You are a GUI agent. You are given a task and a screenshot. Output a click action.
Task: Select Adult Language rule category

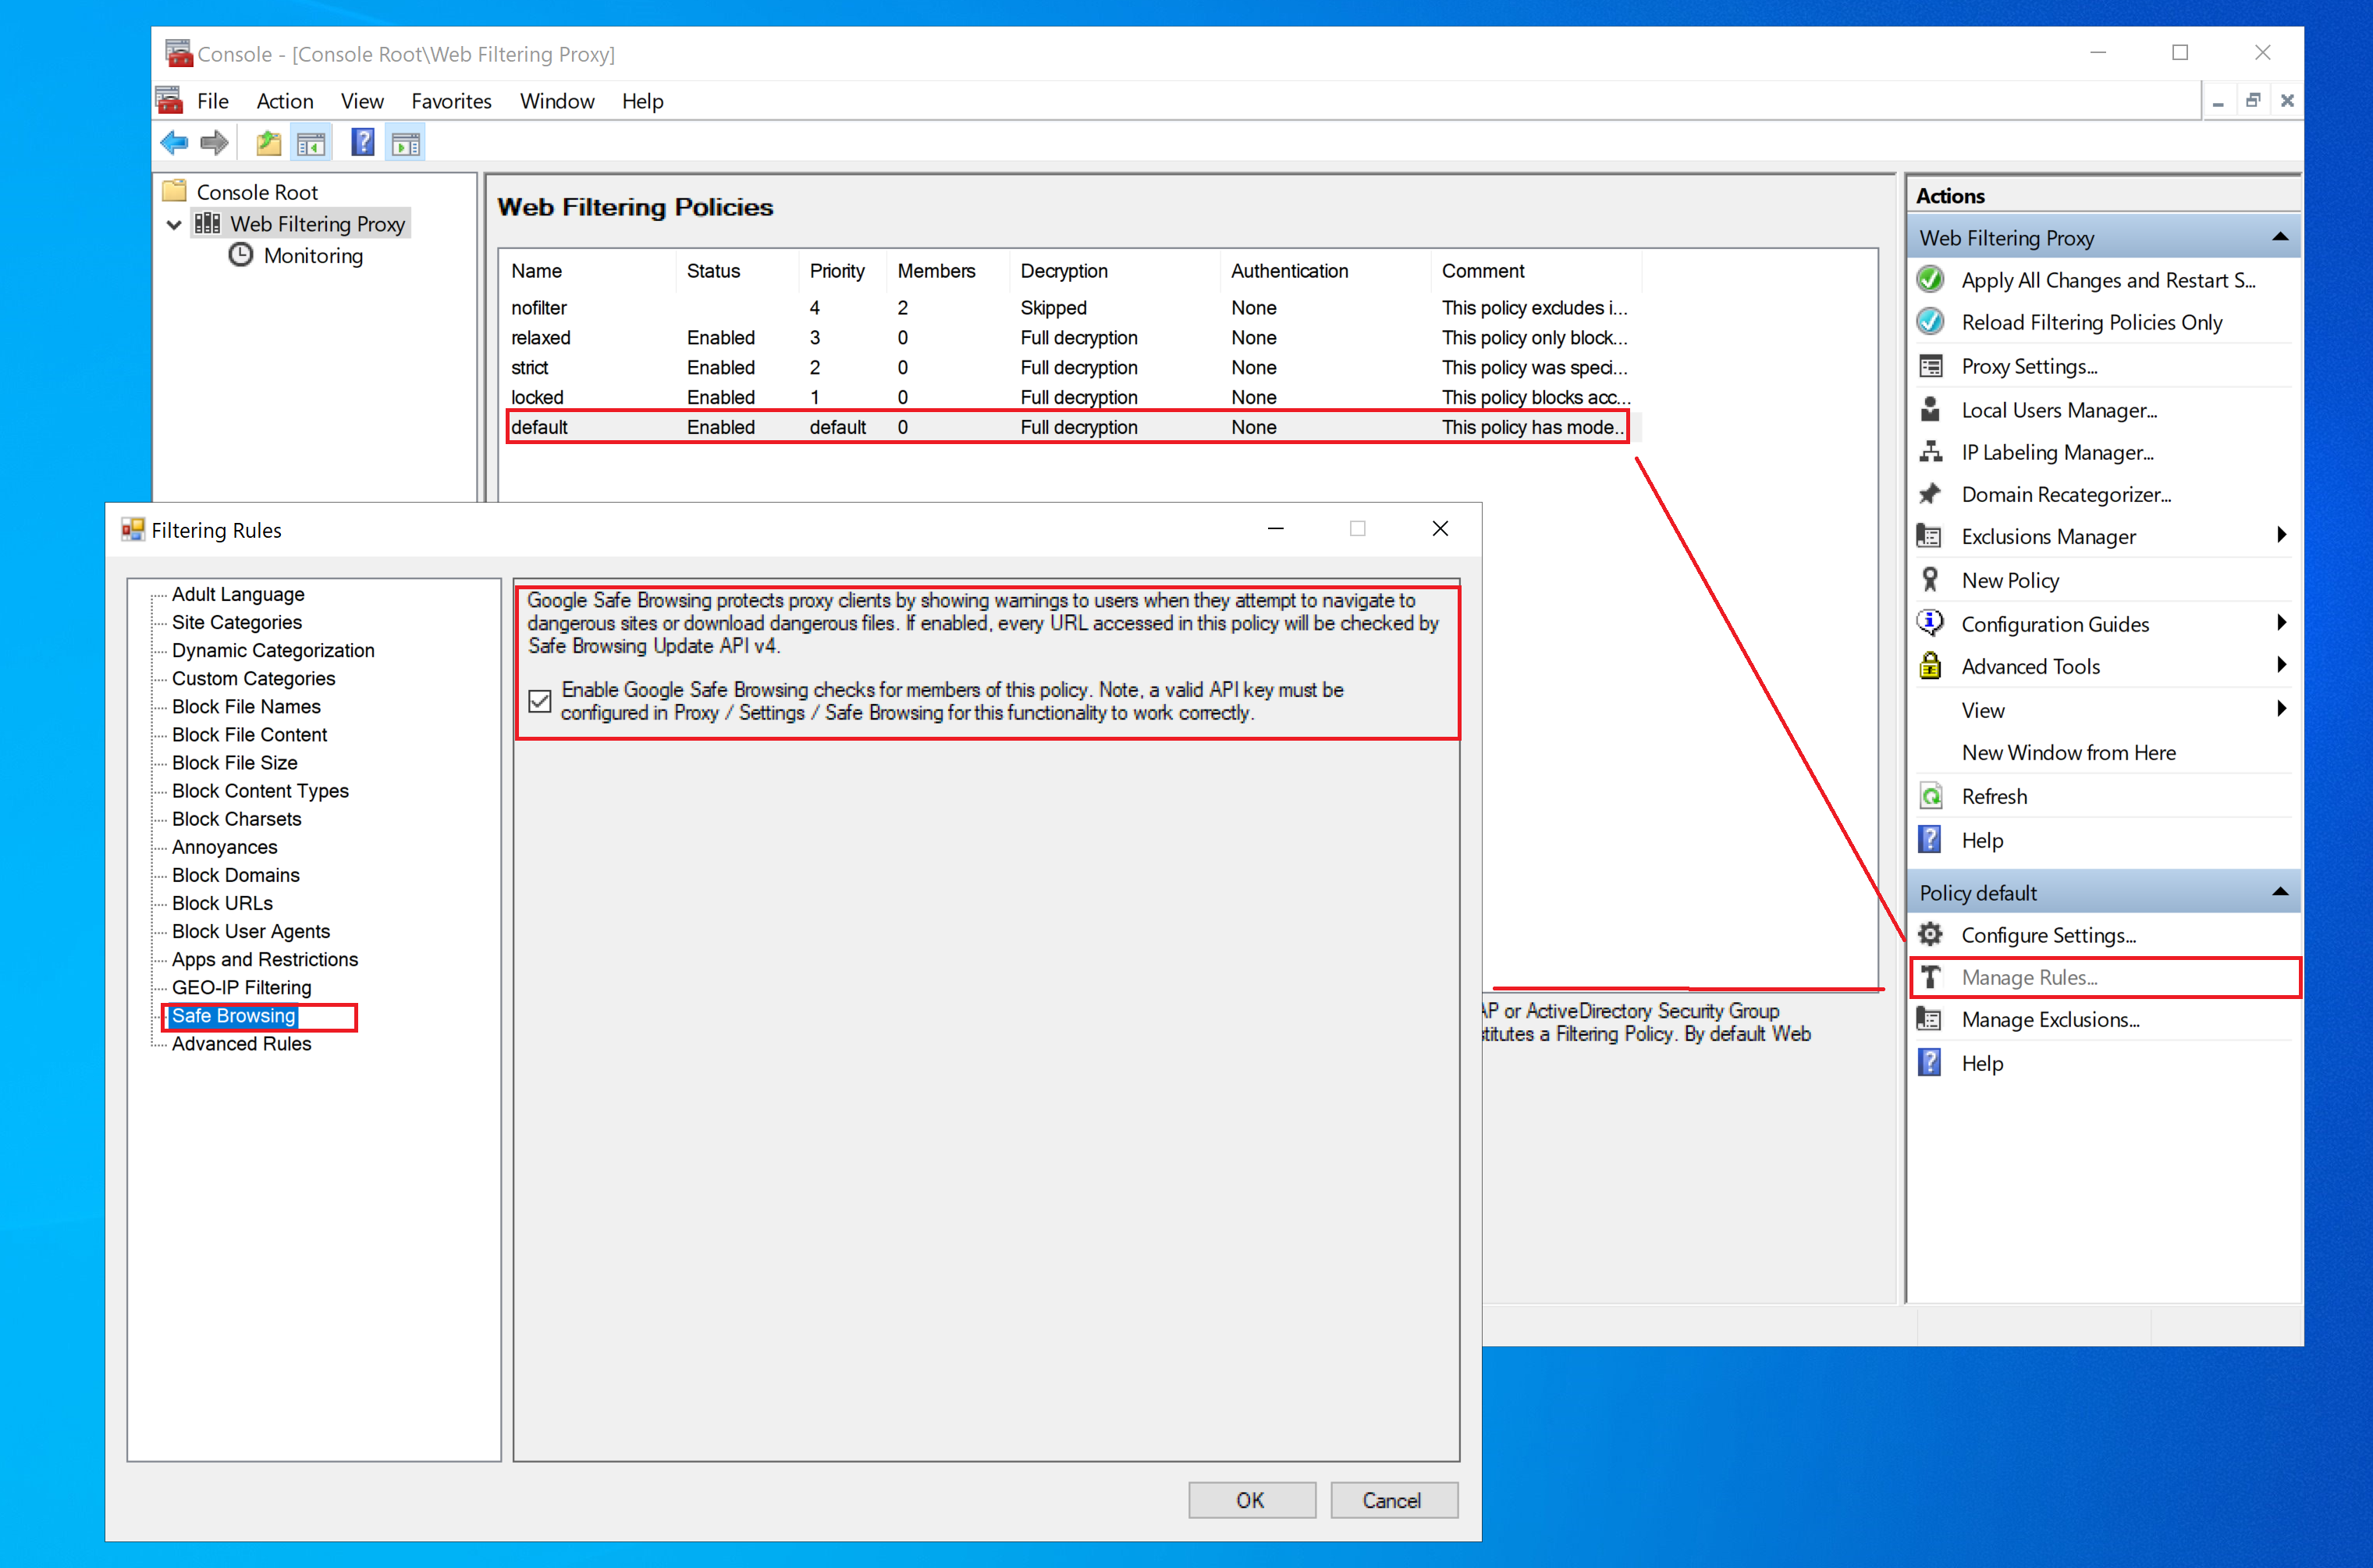(x=238, y=594)
